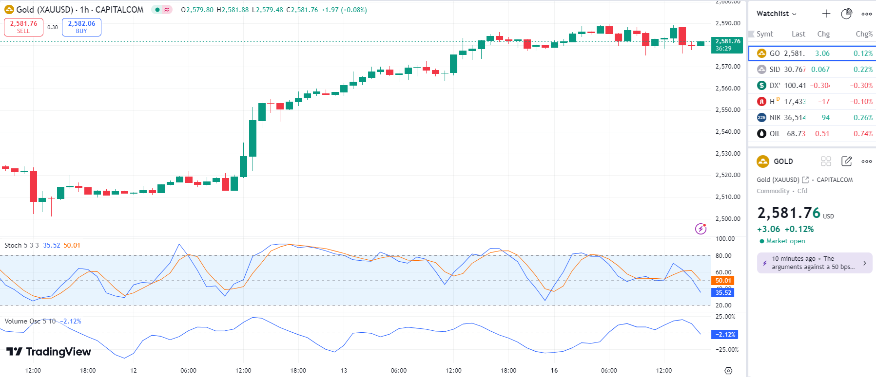Click the edit note icon beside GOLD
Image resolution: width=876 pixels, height=377 pixels.
tap(846, 161)
